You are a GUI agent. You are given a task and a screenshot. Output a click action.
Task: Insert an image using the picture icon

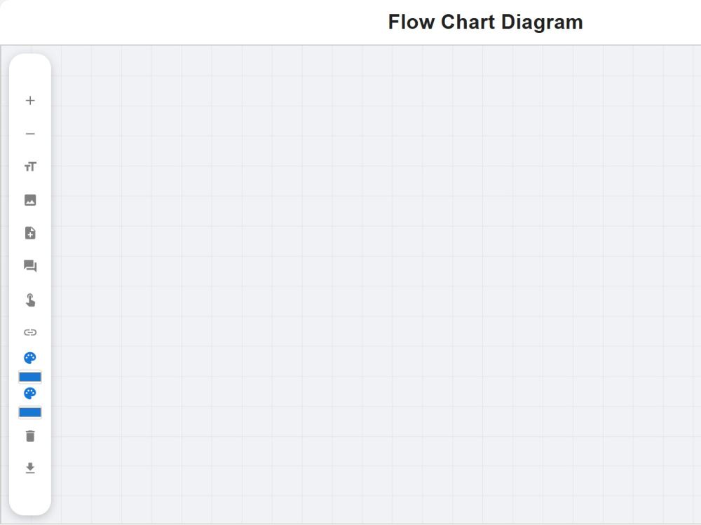click(x=30, y=200)
